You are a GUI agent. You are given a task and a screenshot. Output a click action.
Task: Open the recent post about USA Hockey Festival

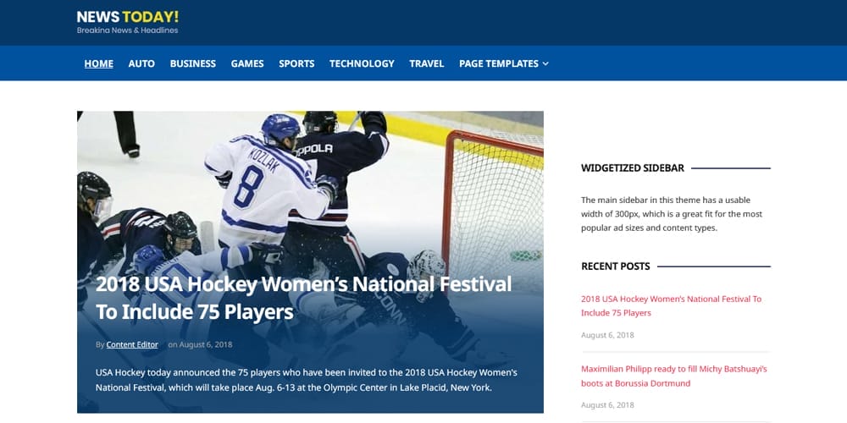pyautogui.click(x=672, y=306)
